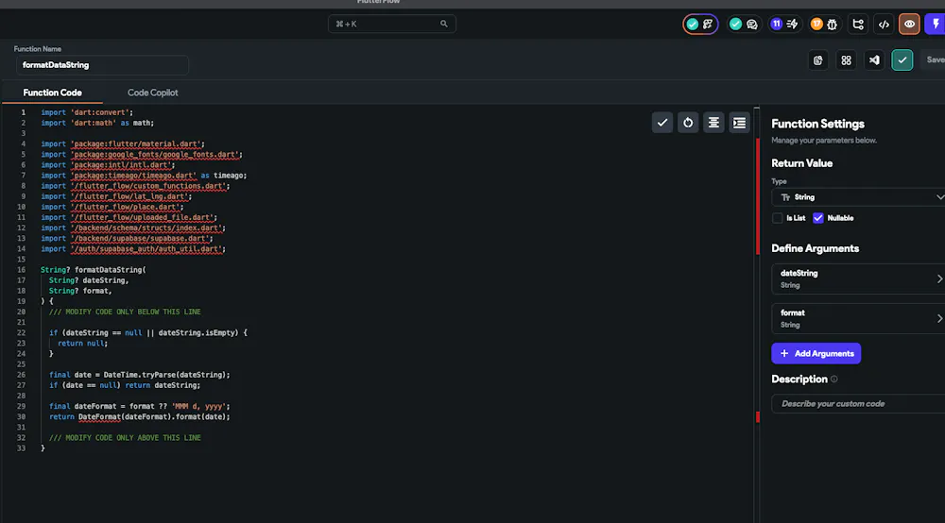Click the format code centered-lines button
The width and height of the screenshot is (945, 523).
[713, 123]
